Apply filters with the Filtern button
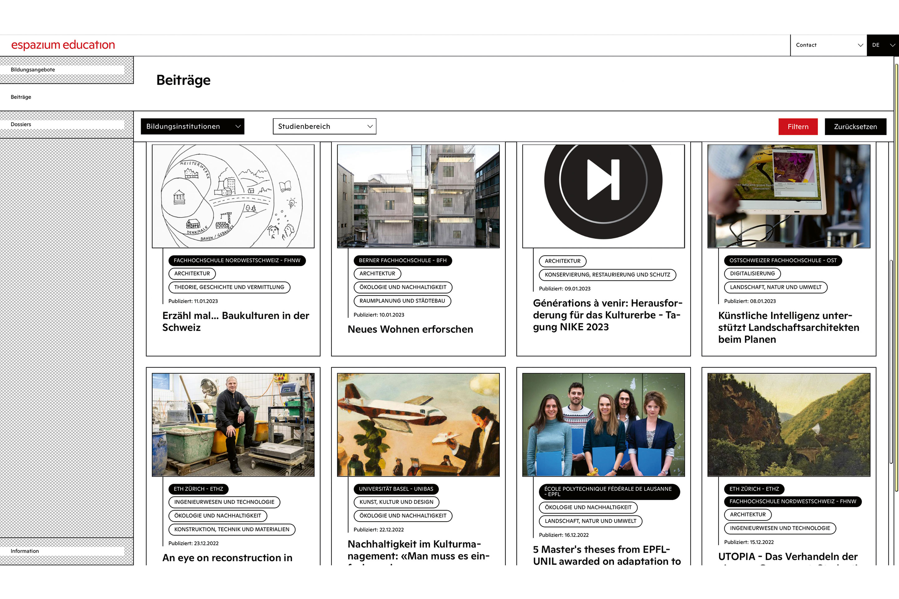Viewport: 899px width, 599px height. (798, 127)
